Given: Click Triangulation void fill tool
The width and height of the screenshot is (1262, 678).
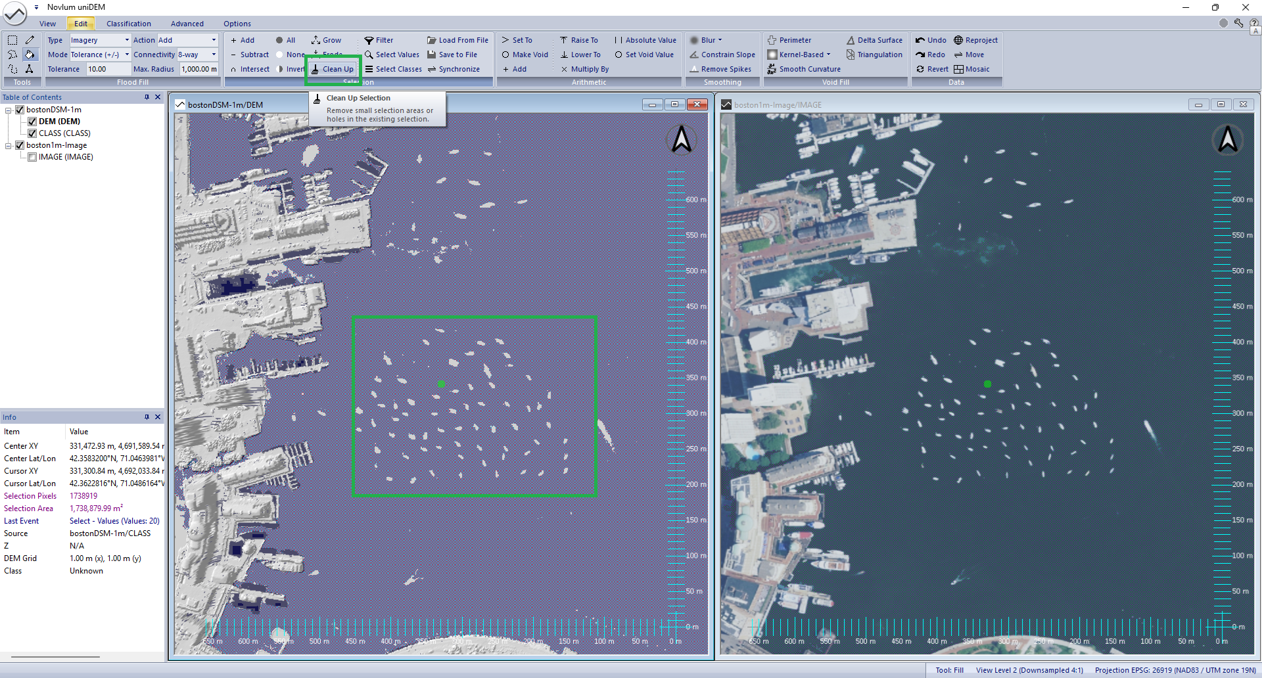Looking at the screenshot, I should point(874,55).
